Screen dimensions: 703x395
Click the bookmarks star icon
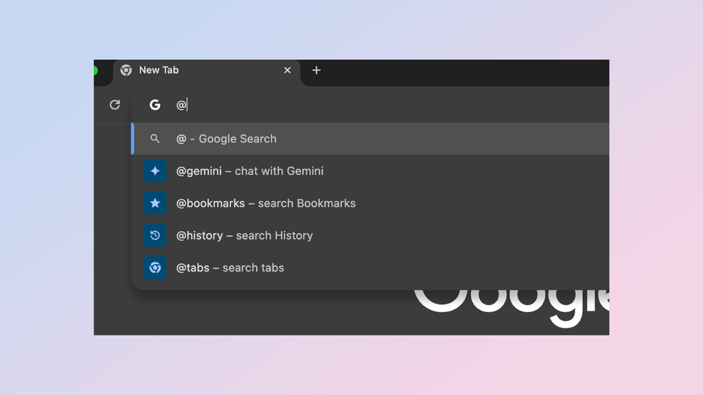[155, 203]
